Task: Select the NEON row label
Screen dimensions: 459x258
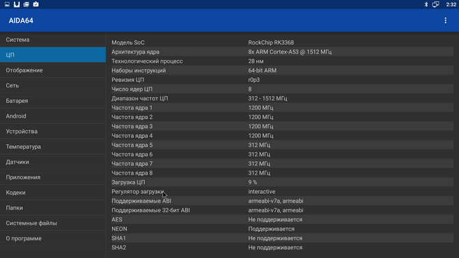Action: click(119, 229)
